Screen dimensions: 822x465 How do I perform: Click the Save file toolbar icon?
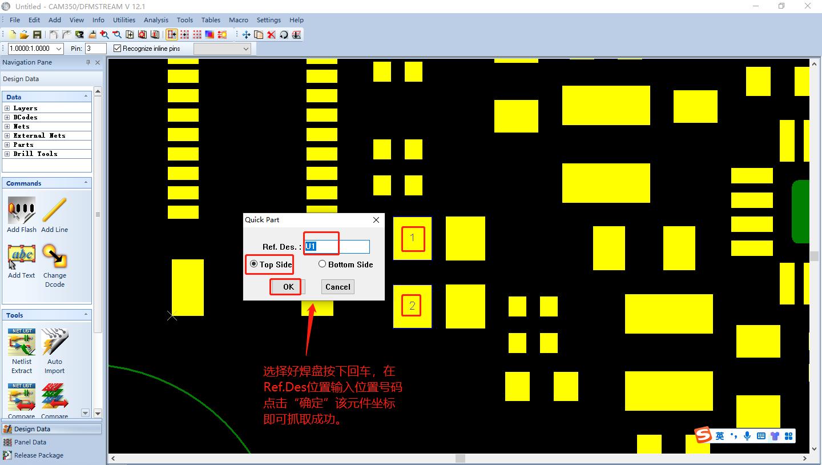click(37, 35)
